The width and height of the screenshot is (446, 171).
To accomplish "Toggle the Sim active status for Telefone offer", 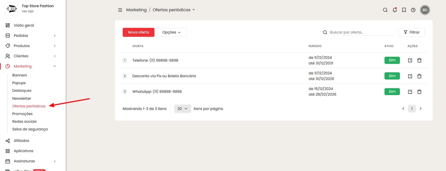I will 392,60.
